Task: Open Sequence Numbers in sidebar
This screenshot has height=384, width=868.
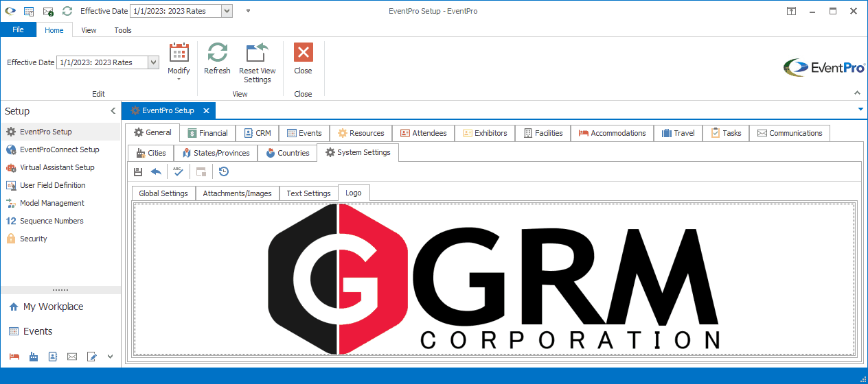Action: [60, 221]
